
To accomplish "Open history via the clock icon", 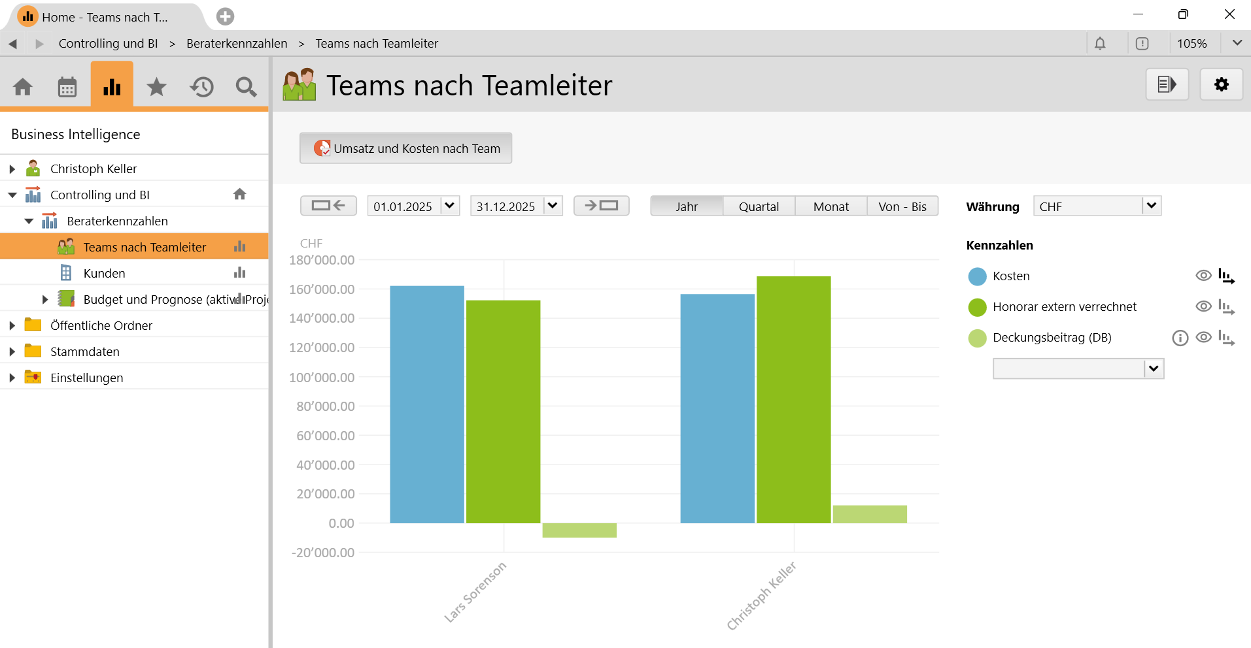I will coord(201,86).
